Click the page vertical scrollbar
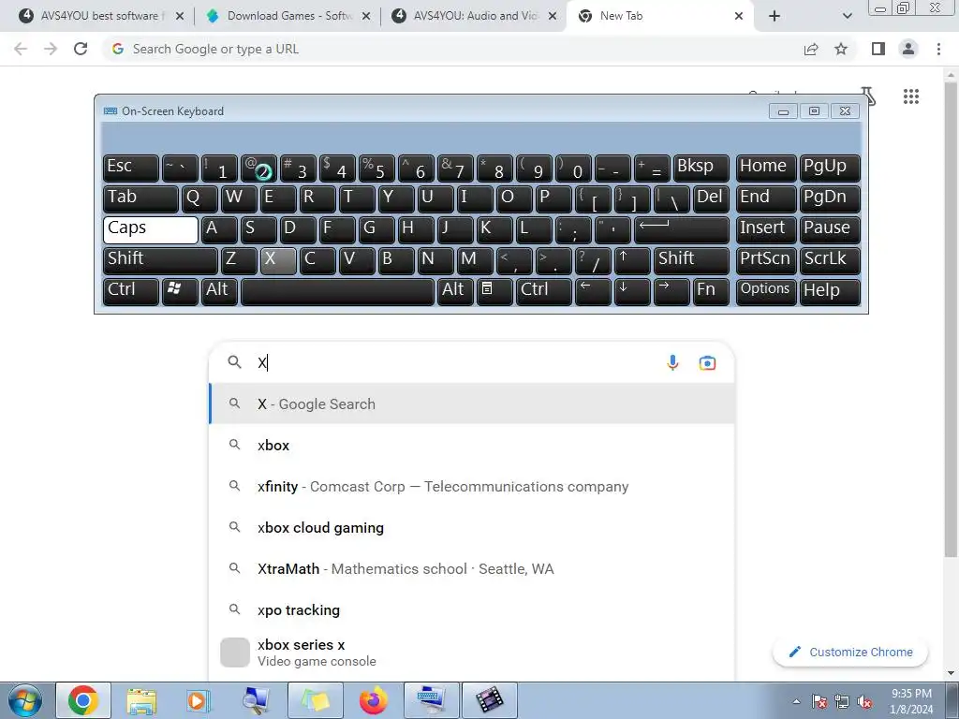The image size is (959, 719). point(951,318)
